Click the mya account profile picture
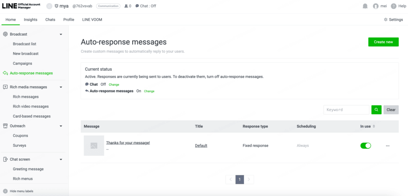The width and height of the screenshot is (408, 196). click(49, 6)
